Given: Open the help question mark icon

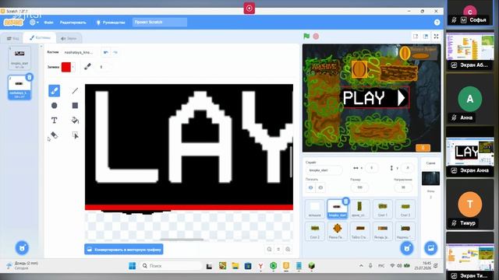Looking at the screenshot, I should 437,23.
